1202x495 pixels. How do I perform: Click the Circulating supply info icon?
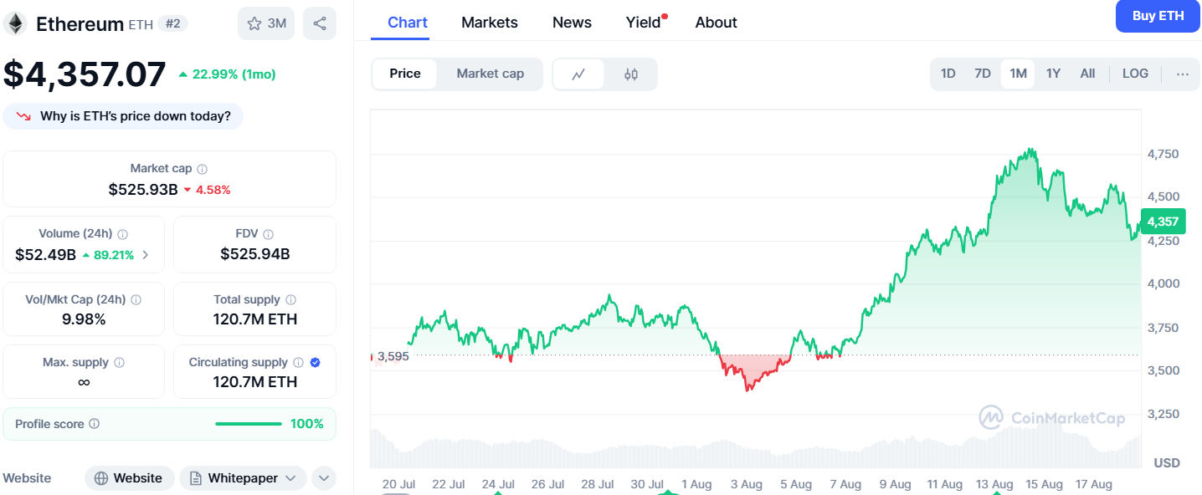[x=299, y=363]
